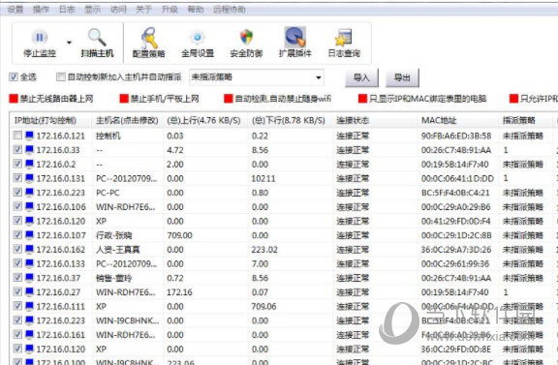Open the 升级 menu
This screenshot has width=558, height=365.
[x=170, y=10]
